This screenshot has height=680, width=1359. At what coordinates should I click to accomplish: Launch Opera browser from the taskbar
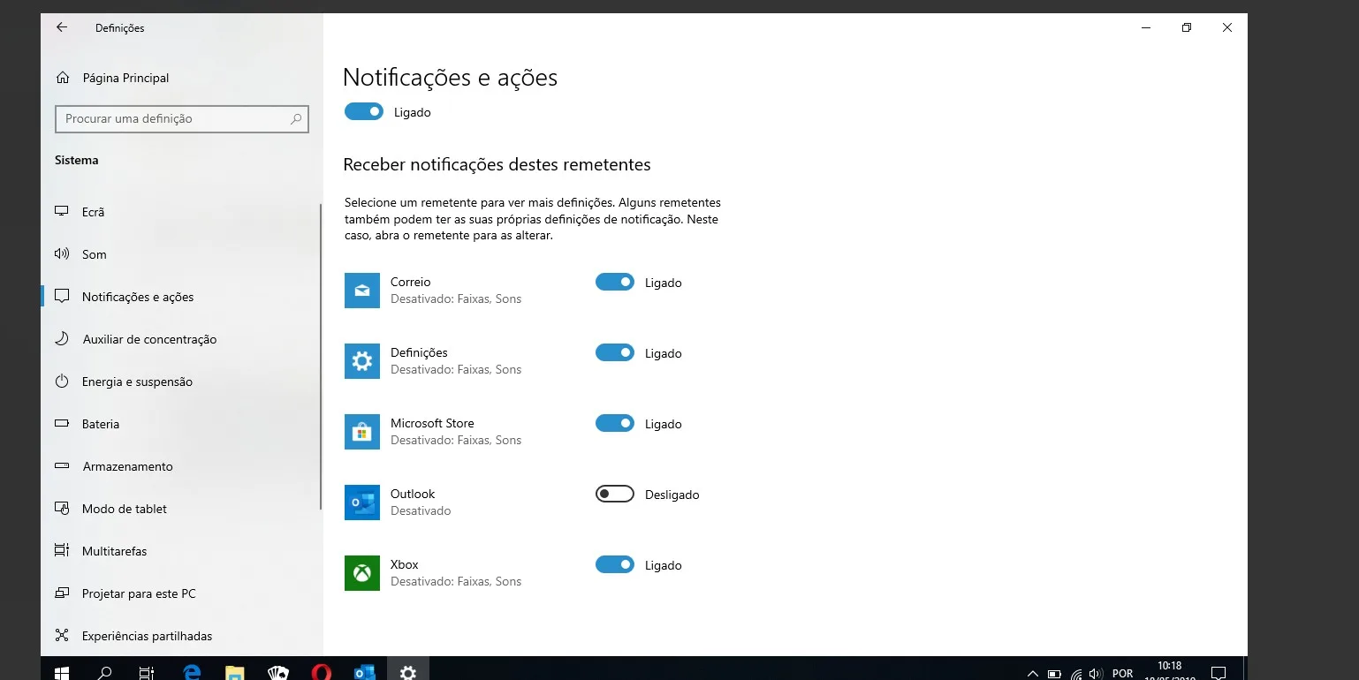pyautogui.click(x=321, y=673)
